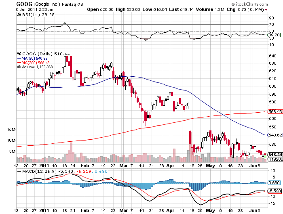Image resolution: width=283 pixels, height=214 pixels.
Task: Click the 0.680 tag on MACD axis
Action: pos(274,183)
